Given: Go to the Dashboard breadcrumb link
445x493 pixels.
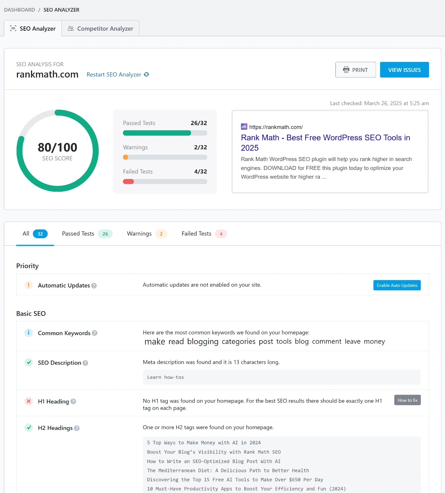Looking at the screenshot, I should pyautogui.click(x=19, y=10).
